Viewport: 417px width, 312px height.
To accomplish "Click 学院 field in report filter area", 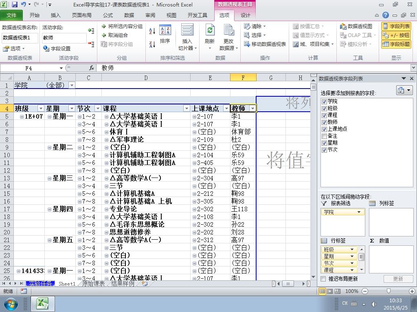I will pyautogui.click(x=342, y=212).
